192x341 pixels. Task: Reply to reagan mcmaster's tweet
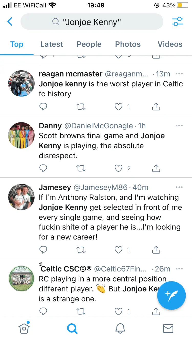pos(43,107)
